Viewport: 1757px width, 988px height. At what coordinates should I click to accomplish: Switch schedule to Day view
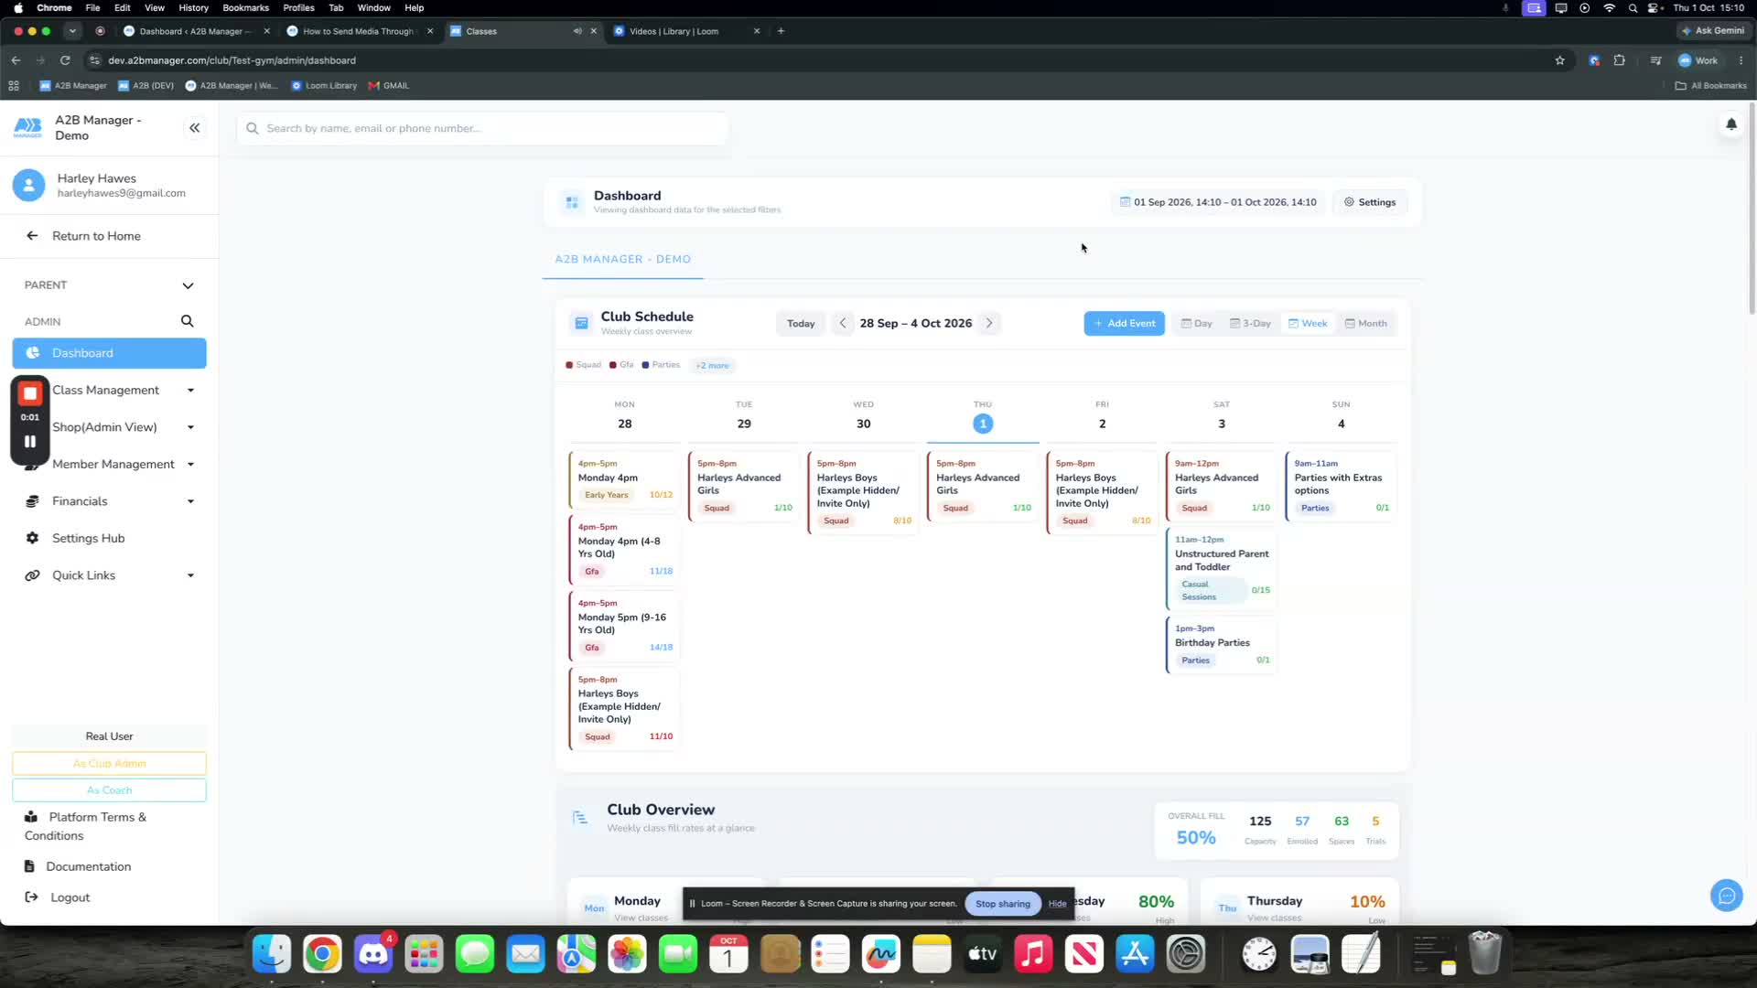coord(1196,323)
